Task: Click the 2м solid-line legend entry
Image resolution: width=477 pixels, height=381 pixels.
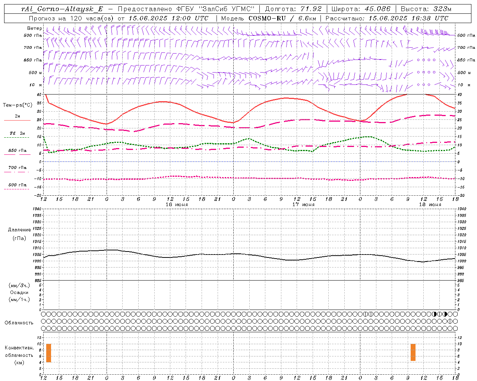Action: pos(17,118)
